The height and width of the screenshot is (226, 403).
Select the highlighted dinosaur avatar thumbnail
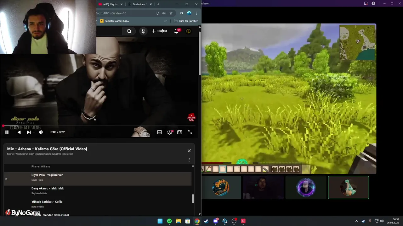[349, 187]
